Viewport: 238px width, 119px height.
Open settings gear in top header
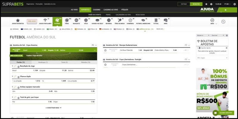pyautogui.click(x=234, y=4)
